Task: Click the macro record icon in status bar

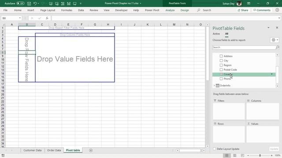Action: point(3,155)
